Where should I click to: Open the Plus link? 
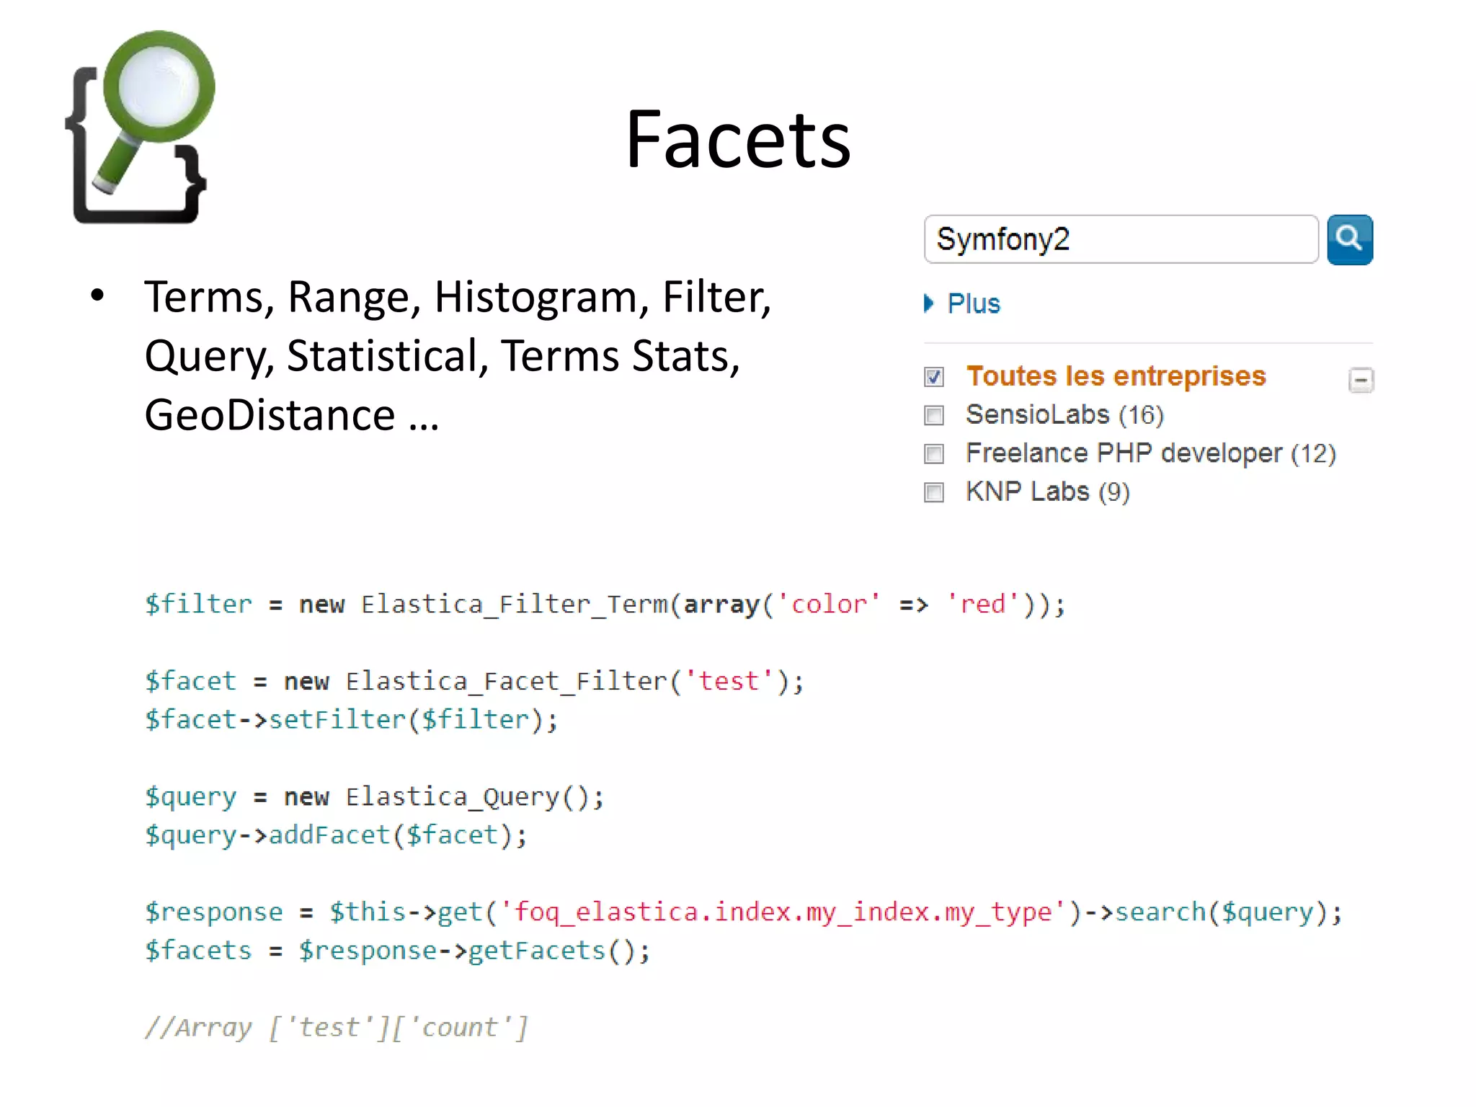click(974, 303)
